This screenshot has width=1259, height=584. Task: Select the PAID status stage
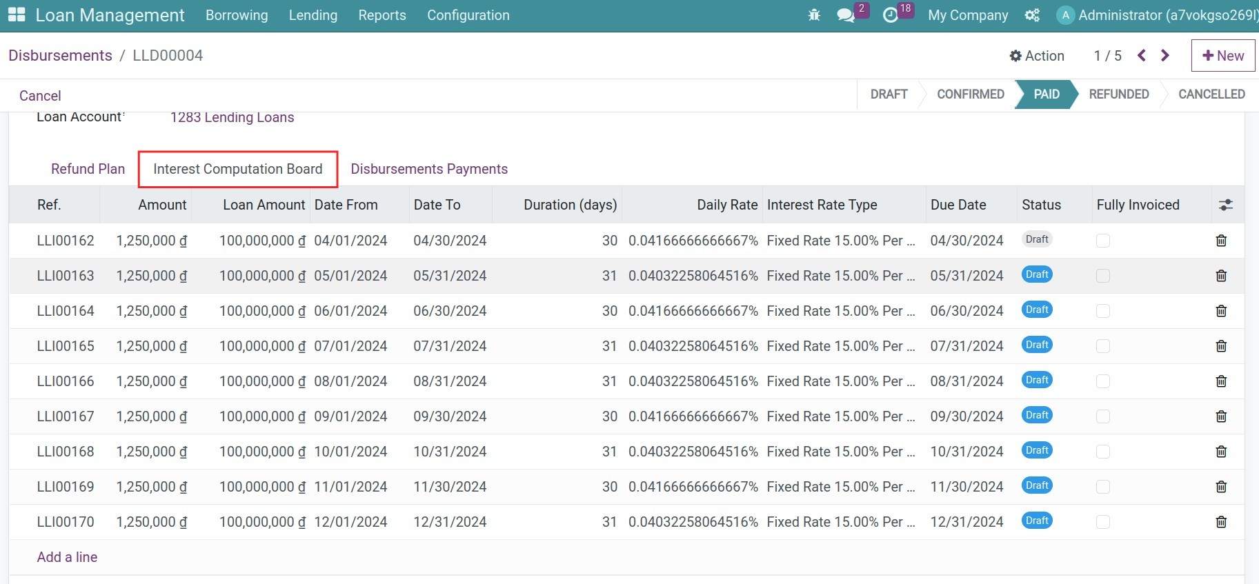click(1046, 94)
